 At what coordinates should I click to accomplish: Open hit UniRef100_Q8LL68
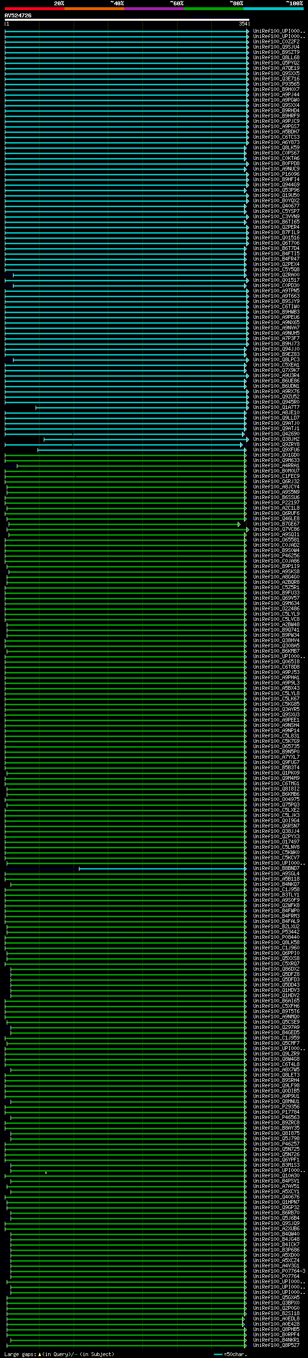point(276,57)
